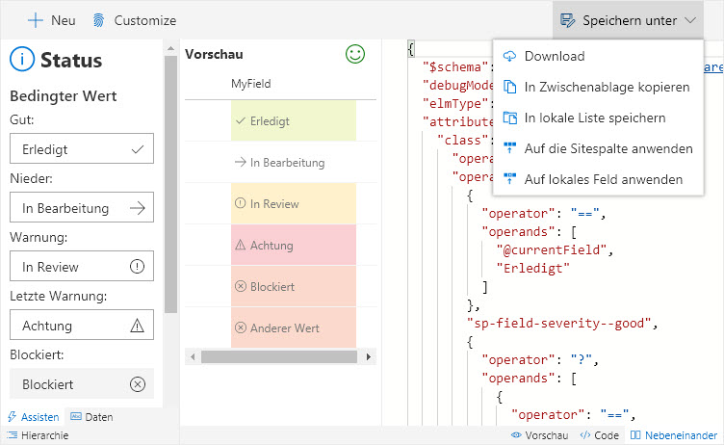Click the green smiley face icon
Screen dimensions: 724x445
355,55
